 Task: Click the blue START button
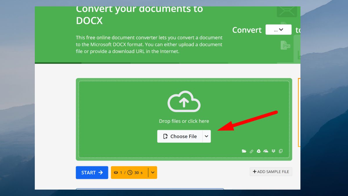coord(92,172)
